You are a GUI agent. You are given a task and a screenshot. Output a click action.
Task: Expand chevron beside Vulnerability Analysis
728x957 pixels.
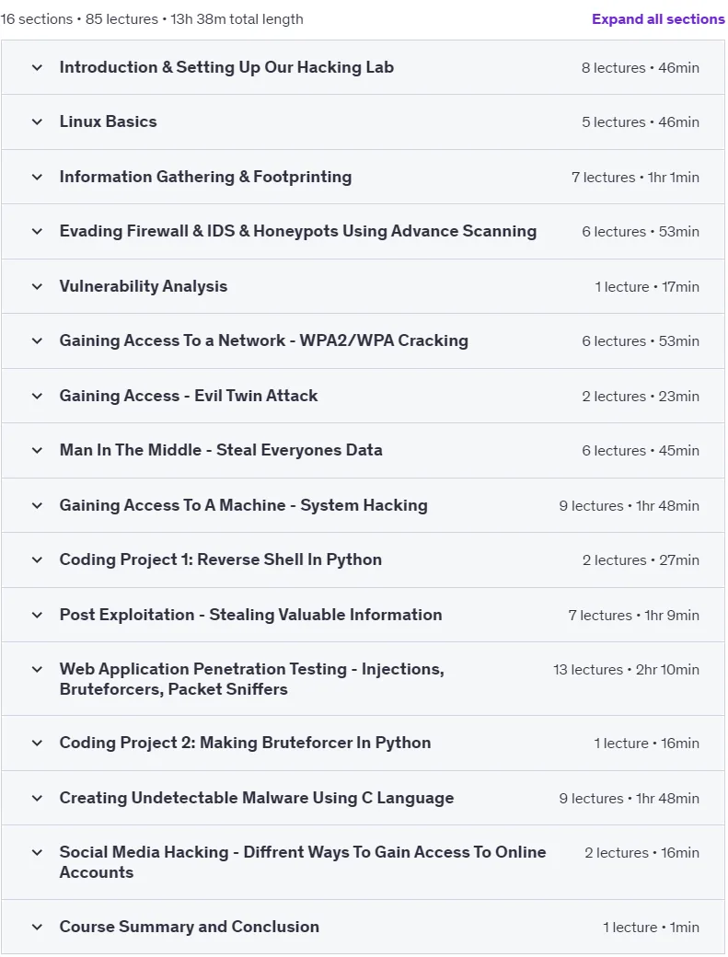[x=37, y=286]
